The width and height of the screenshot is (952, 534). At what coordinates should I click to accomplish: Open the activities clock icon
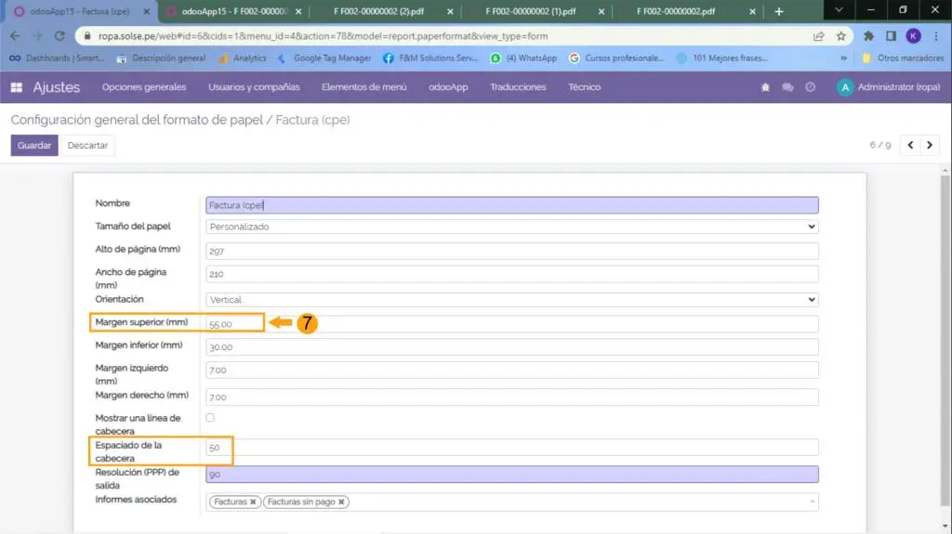coord(811,87)
